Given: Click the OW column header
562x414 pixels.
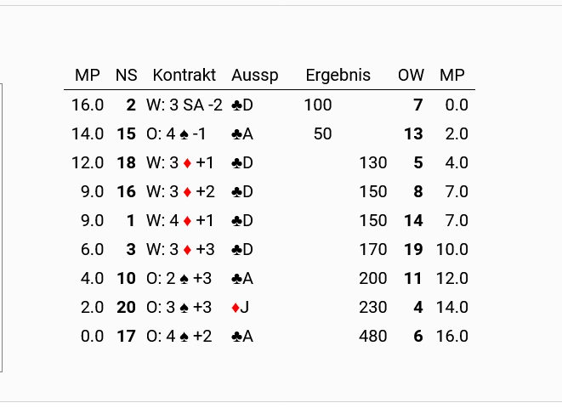Looking at the screenshot, I should click(x=412, y=76).
